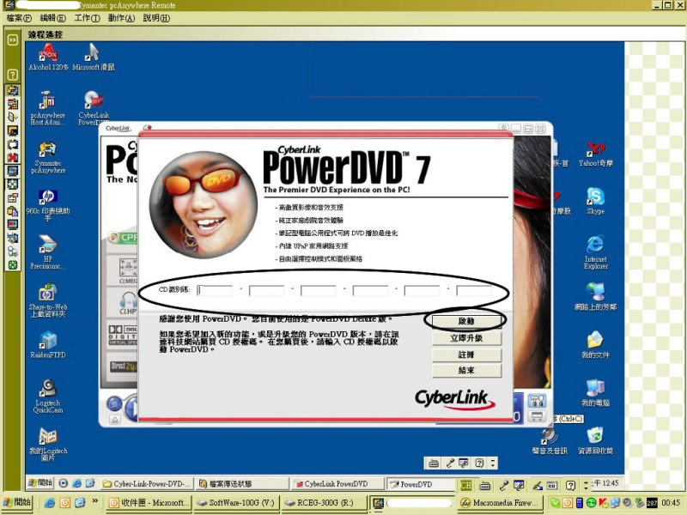Click the second CD 識別碼 key field
This screenshot has width=687, height=515.
pos(266,290)
